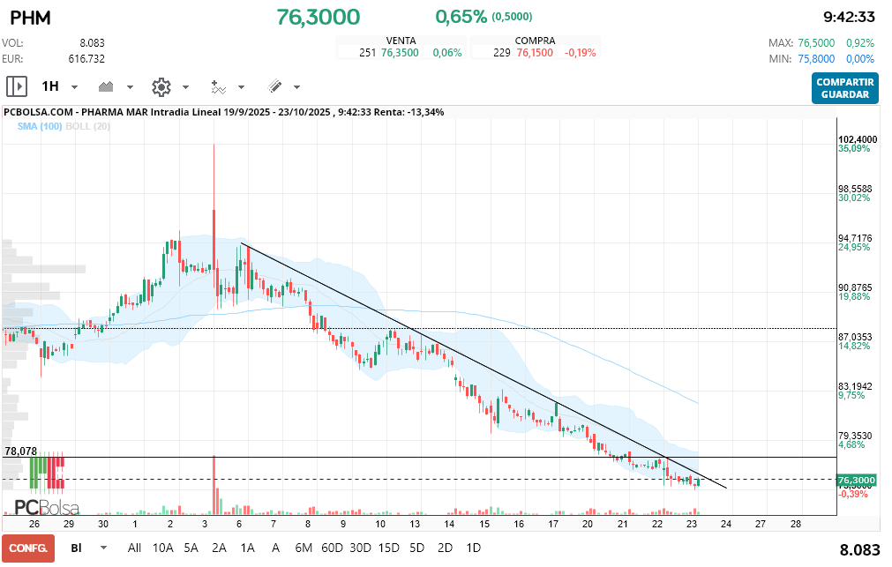Click the clock time 9:42:33 at top right
The height and width of the screenshot is (567, 892).
[849, 17]
